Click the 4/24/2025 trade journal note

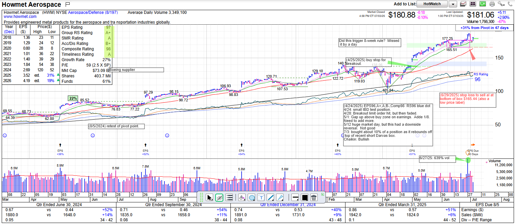pos(388,125)
